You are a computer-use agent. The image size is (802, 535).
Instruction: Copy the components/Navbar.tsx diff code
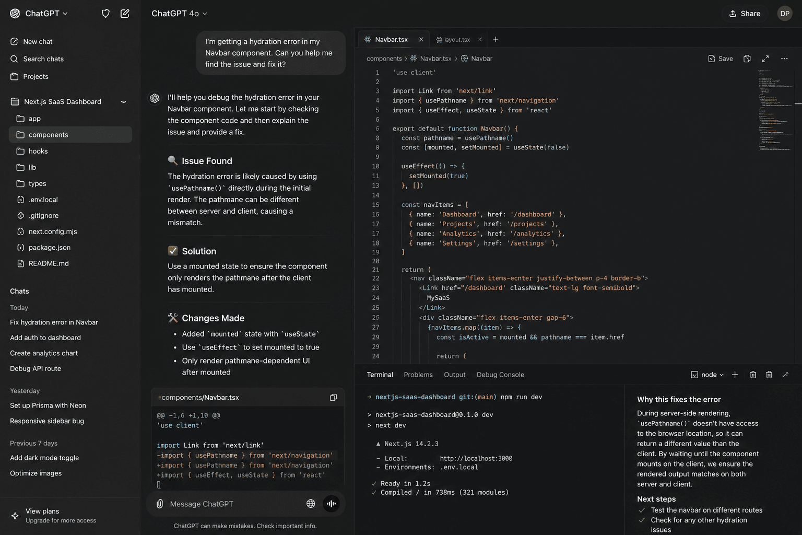pos(333,398)
